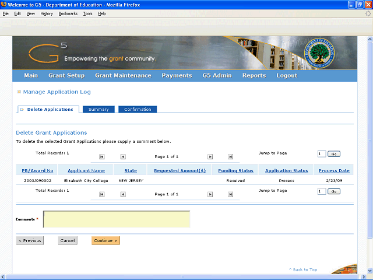373x280 pixels.
Task: Sort by Process Date column
Action: coord(334,171)
